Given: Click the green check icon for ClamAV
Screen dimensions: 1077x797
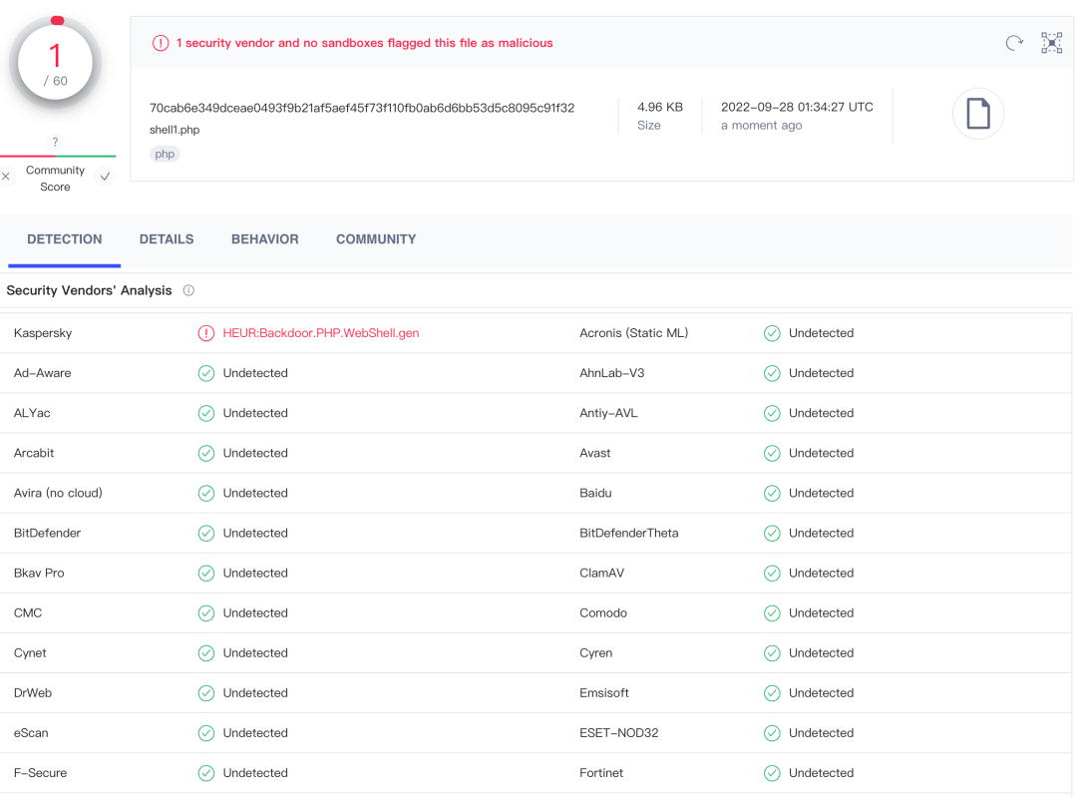Looking at the screenshot, I should pyautogui.click(x=772, y=573).
